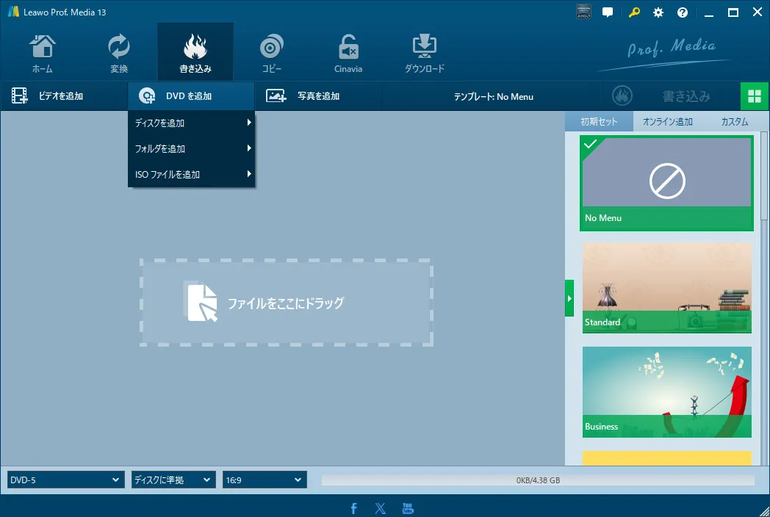Click テンプレート: No Menu label
The height and width of the screenshot is (517, 770).
[493, 97]
